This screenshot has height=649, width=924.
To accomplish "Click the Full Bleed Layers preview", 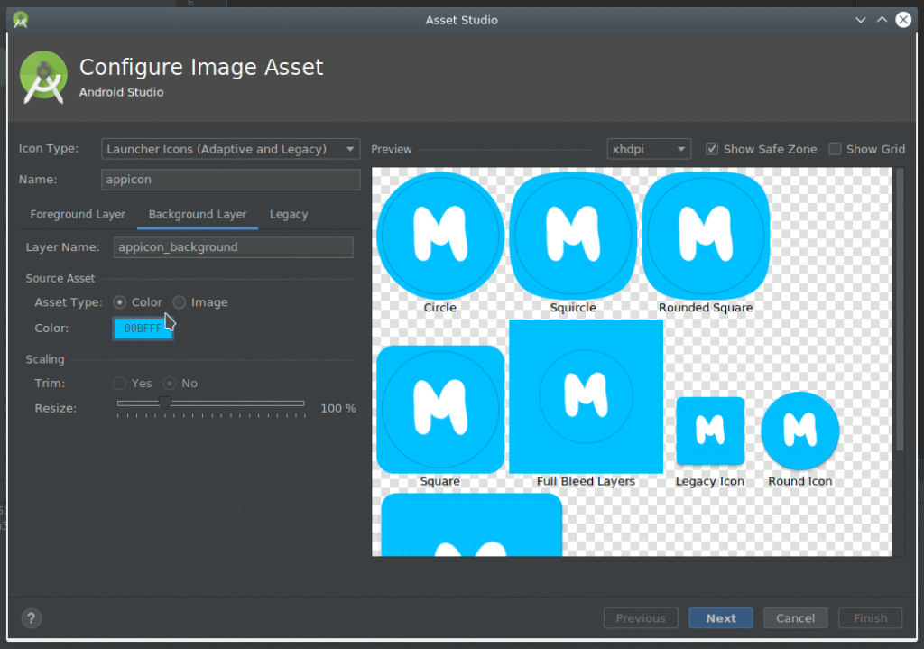I will (587, 395).
